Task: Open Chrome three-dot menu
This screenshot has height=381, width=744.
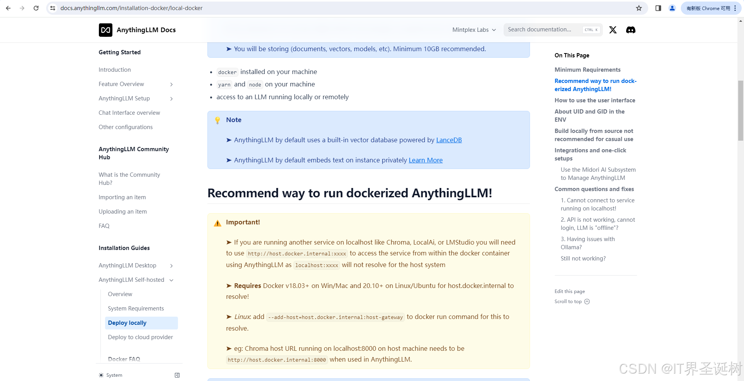Action: (735, 8)
